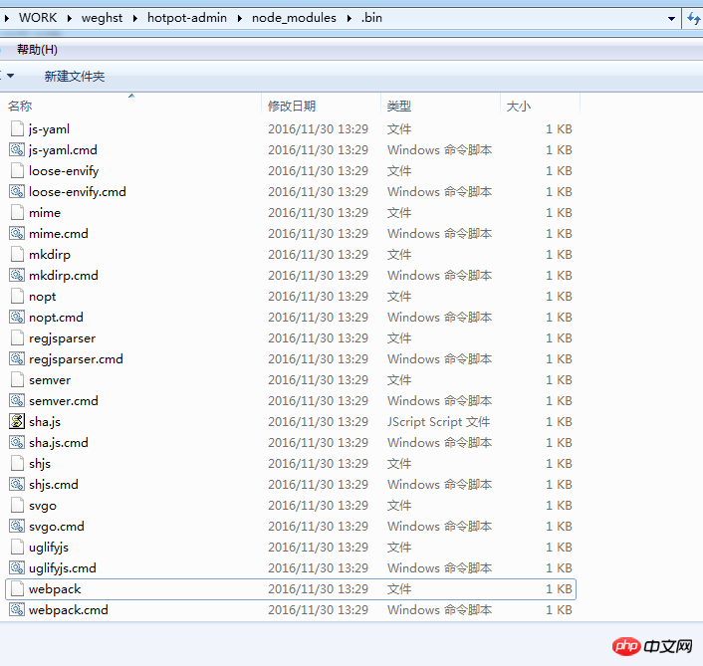Click the webpack.cmd script icon
The image size is (703, 666).
tap(17, 609)
